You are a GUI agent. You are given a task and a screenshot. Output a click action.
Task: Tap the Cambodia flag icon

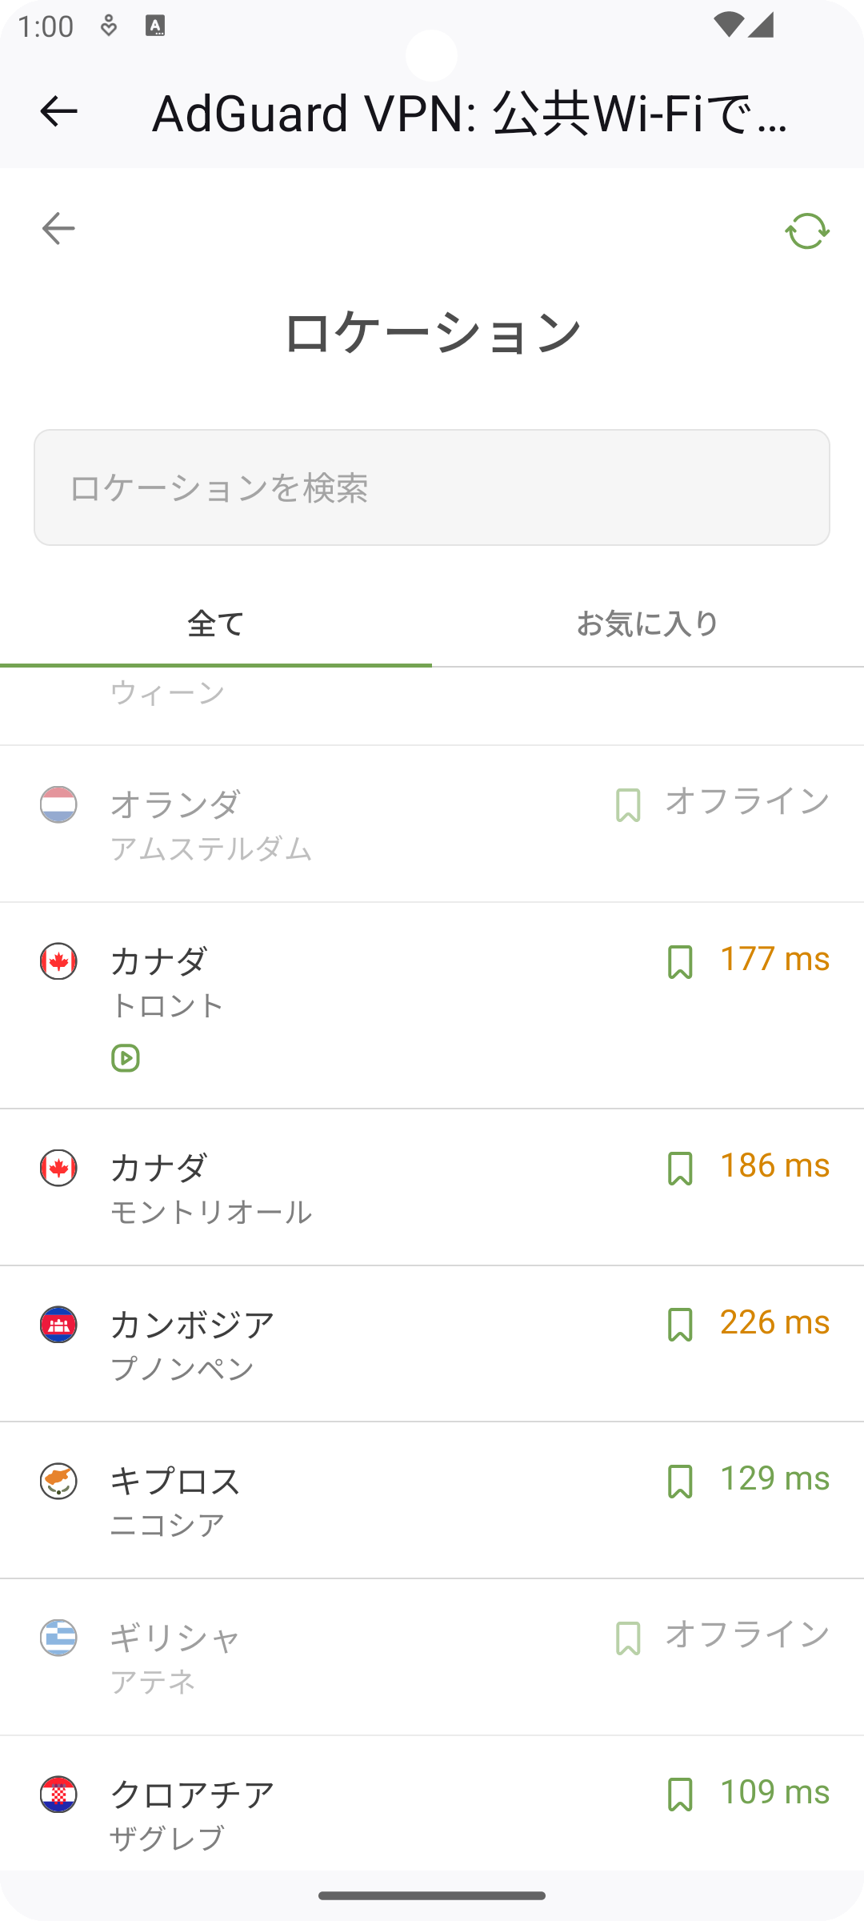[58, 1325]
